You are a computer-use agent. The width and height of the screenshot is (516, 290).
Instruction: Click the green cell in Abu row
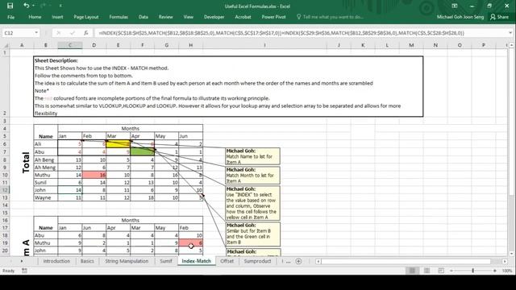[x=142, y=151]
